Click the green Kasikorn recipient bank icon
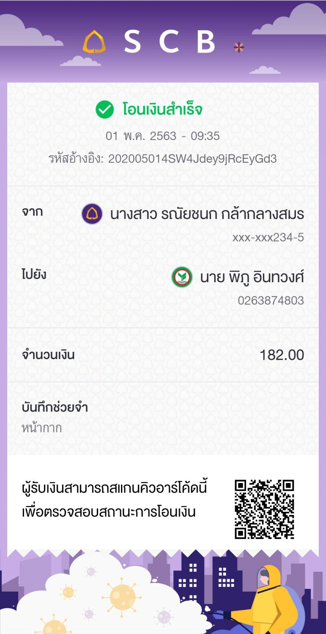This screenshot has width=326, height=634. (182, 277)
